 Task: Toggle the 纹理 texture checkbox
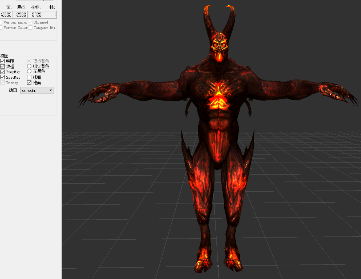point(3,67)
